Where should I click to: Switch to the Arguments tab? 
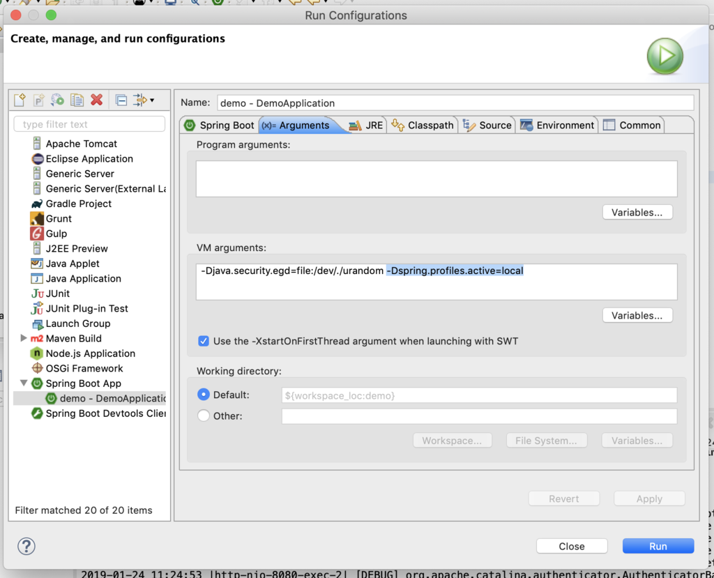pos(299,126)
